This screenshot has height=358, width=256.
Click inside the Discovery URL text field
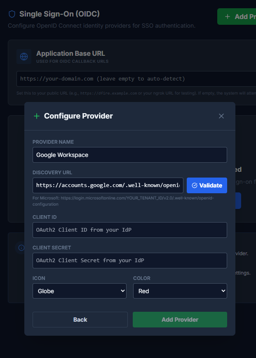[x=107, y=185]
